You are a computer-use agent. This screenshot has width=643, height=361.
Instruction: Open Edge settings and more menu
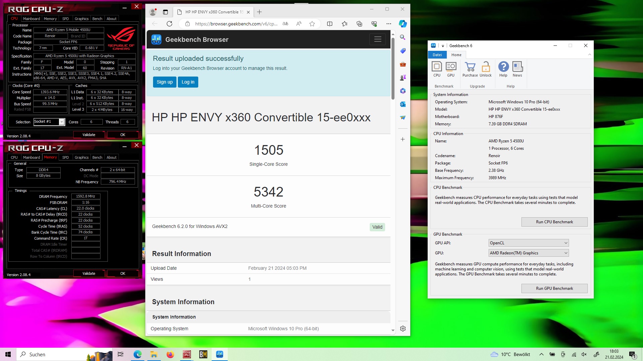(388, 24)
